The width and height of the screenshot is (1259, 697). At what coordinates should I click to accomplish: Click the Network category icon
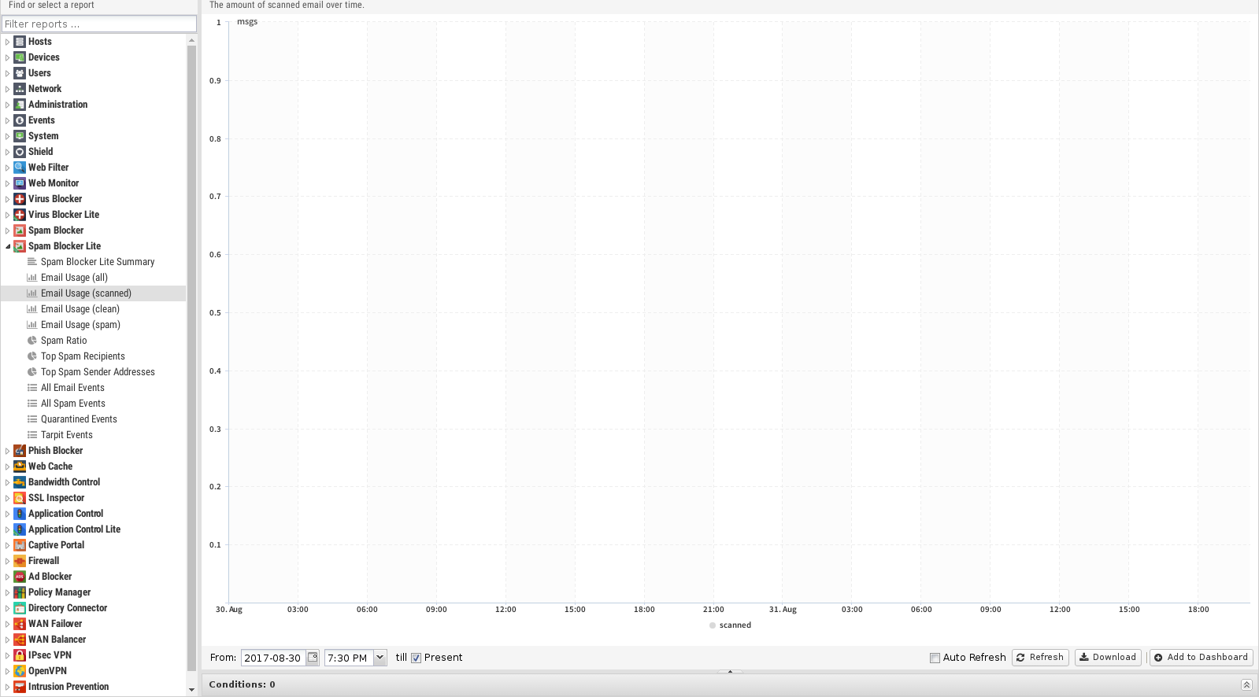[20, 89]
